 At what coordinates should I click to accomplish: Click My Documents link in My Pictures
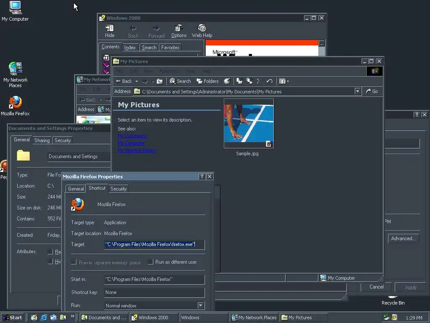coord(132,136)
